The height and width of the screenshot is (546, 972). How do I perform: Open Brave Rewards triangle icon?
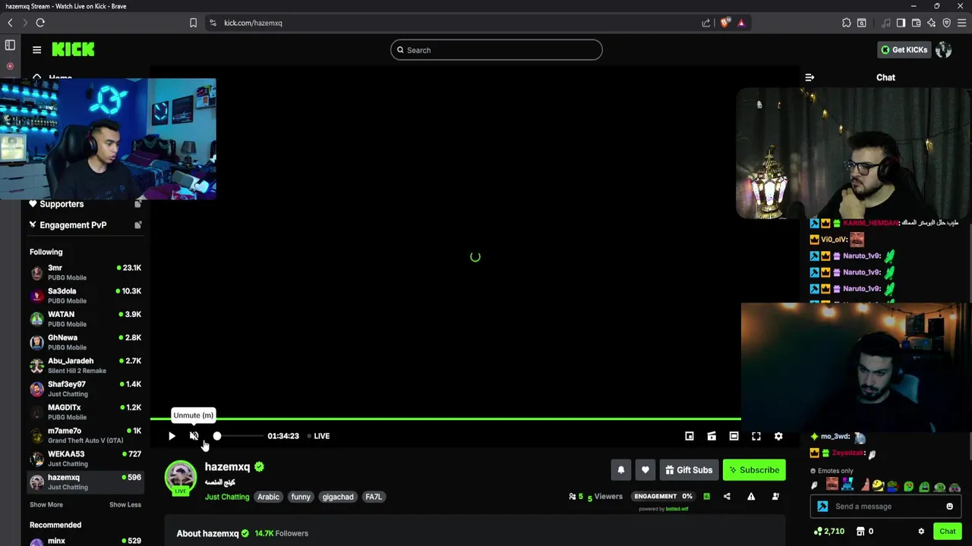[741, 23]
